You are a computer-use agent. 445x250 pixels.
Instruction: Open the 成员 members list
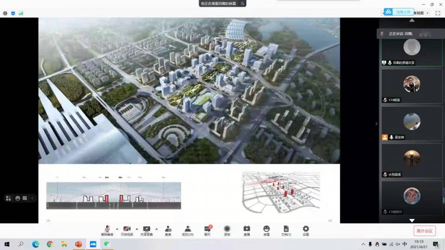tap(188, 229)
